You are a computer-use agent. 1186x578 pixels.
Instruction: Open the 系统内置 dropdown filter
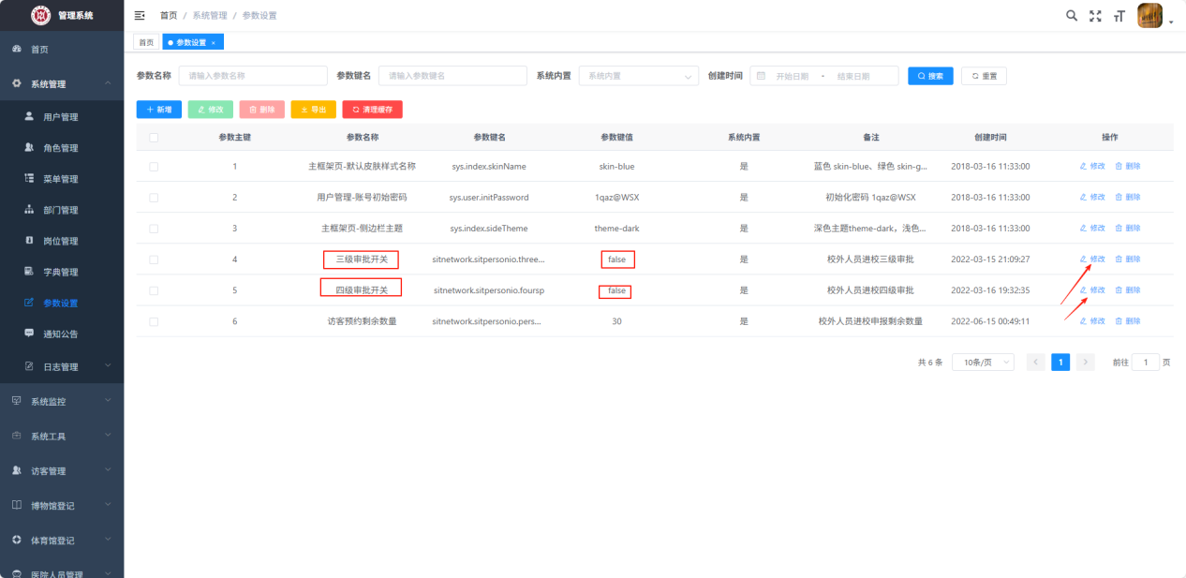(x=638, y=76)
